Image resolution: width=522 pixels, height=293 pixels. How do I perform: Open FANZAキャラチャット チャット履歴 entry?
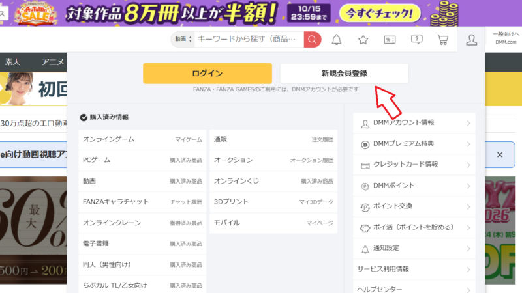click(x=142, y=202)
